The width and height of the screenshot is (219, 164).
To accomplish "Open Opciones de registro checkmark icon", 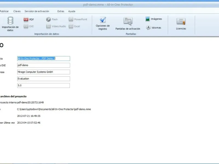I will pyautogui.click(x=103, y=20).
